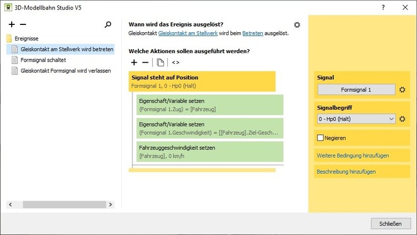
Task: Toggle the Negieren checkbox
Action: click(320, 137)
